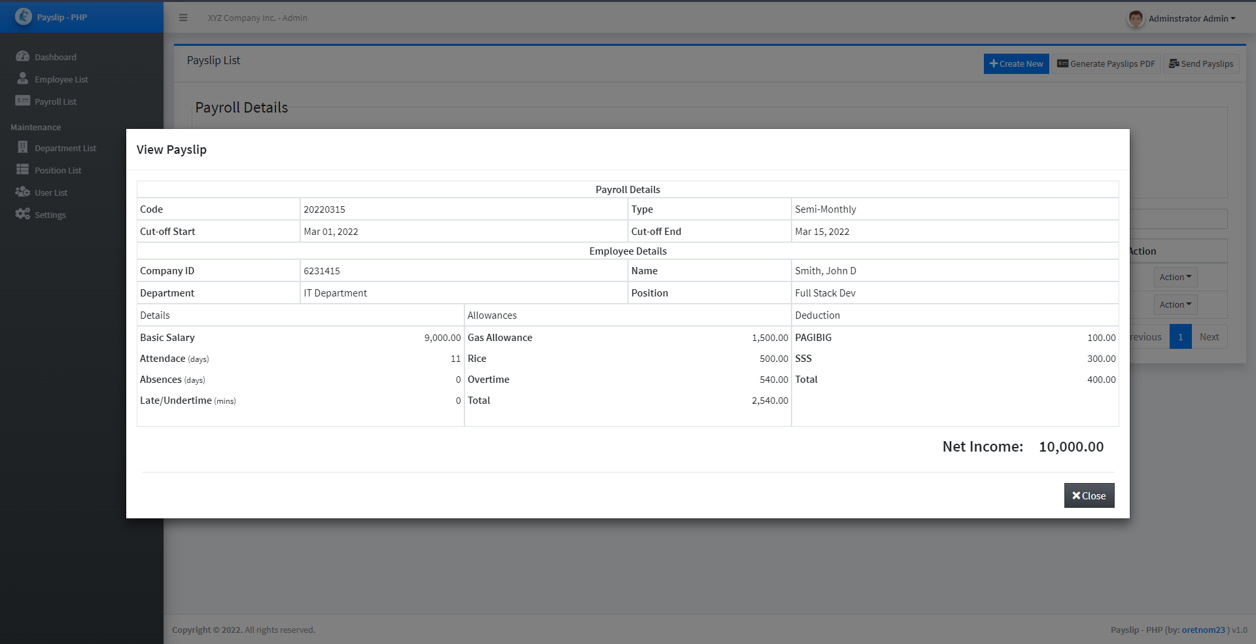Click the Position List table icon
The image size is (1256, 644).
pos(22,170)
